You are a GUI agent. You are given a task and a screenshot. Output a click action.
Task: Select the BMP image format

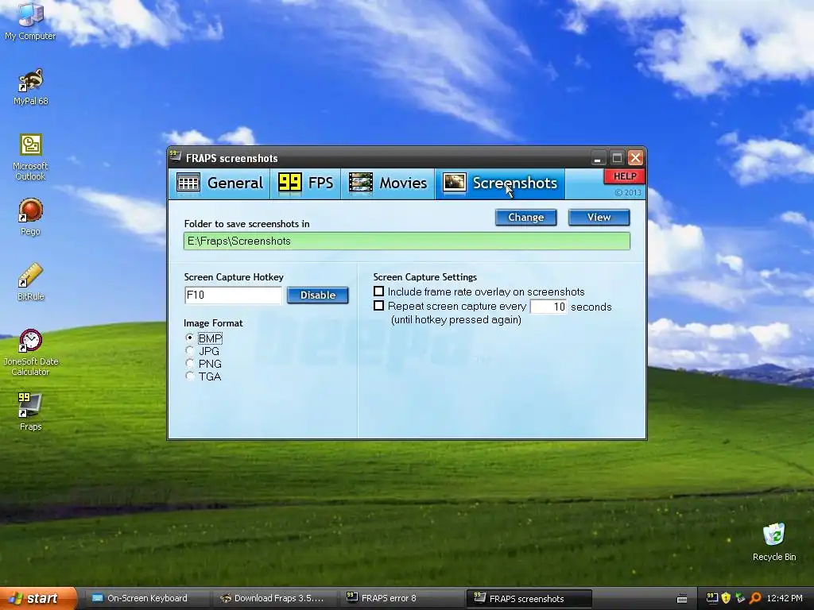[x=189, y=338]
